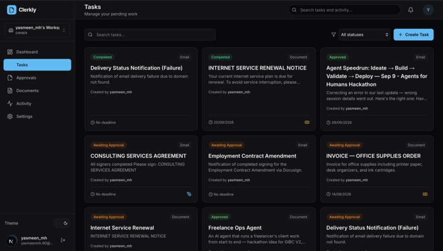Click Email label on Employment Contract Amendment card
Viewport: 443px width, 251px height.
pyautogui.click(x=302, y=145)
